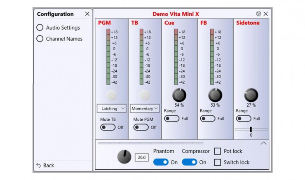Open settings gear in Demo Vita title bar
305x180 pixels.
click(258, 14)
